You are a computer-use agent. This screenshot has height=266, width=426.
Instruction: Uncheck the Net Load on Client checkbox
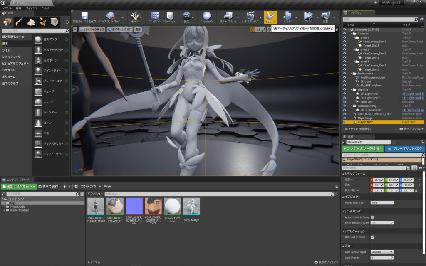(x=372, y=237)
